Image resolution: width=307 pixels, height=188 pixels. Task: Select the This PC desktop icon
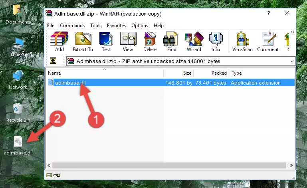18,47
